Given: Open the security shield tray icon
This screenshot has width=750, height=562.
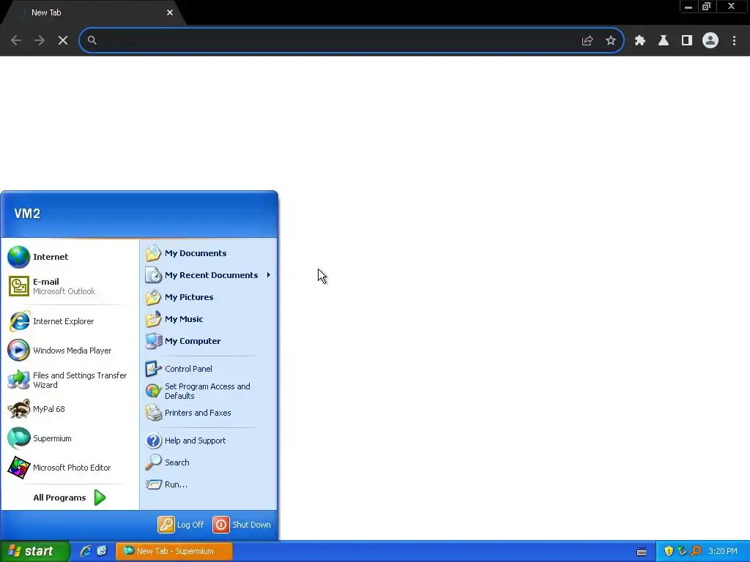Looking at the screenshot, I should click(669, 551).
